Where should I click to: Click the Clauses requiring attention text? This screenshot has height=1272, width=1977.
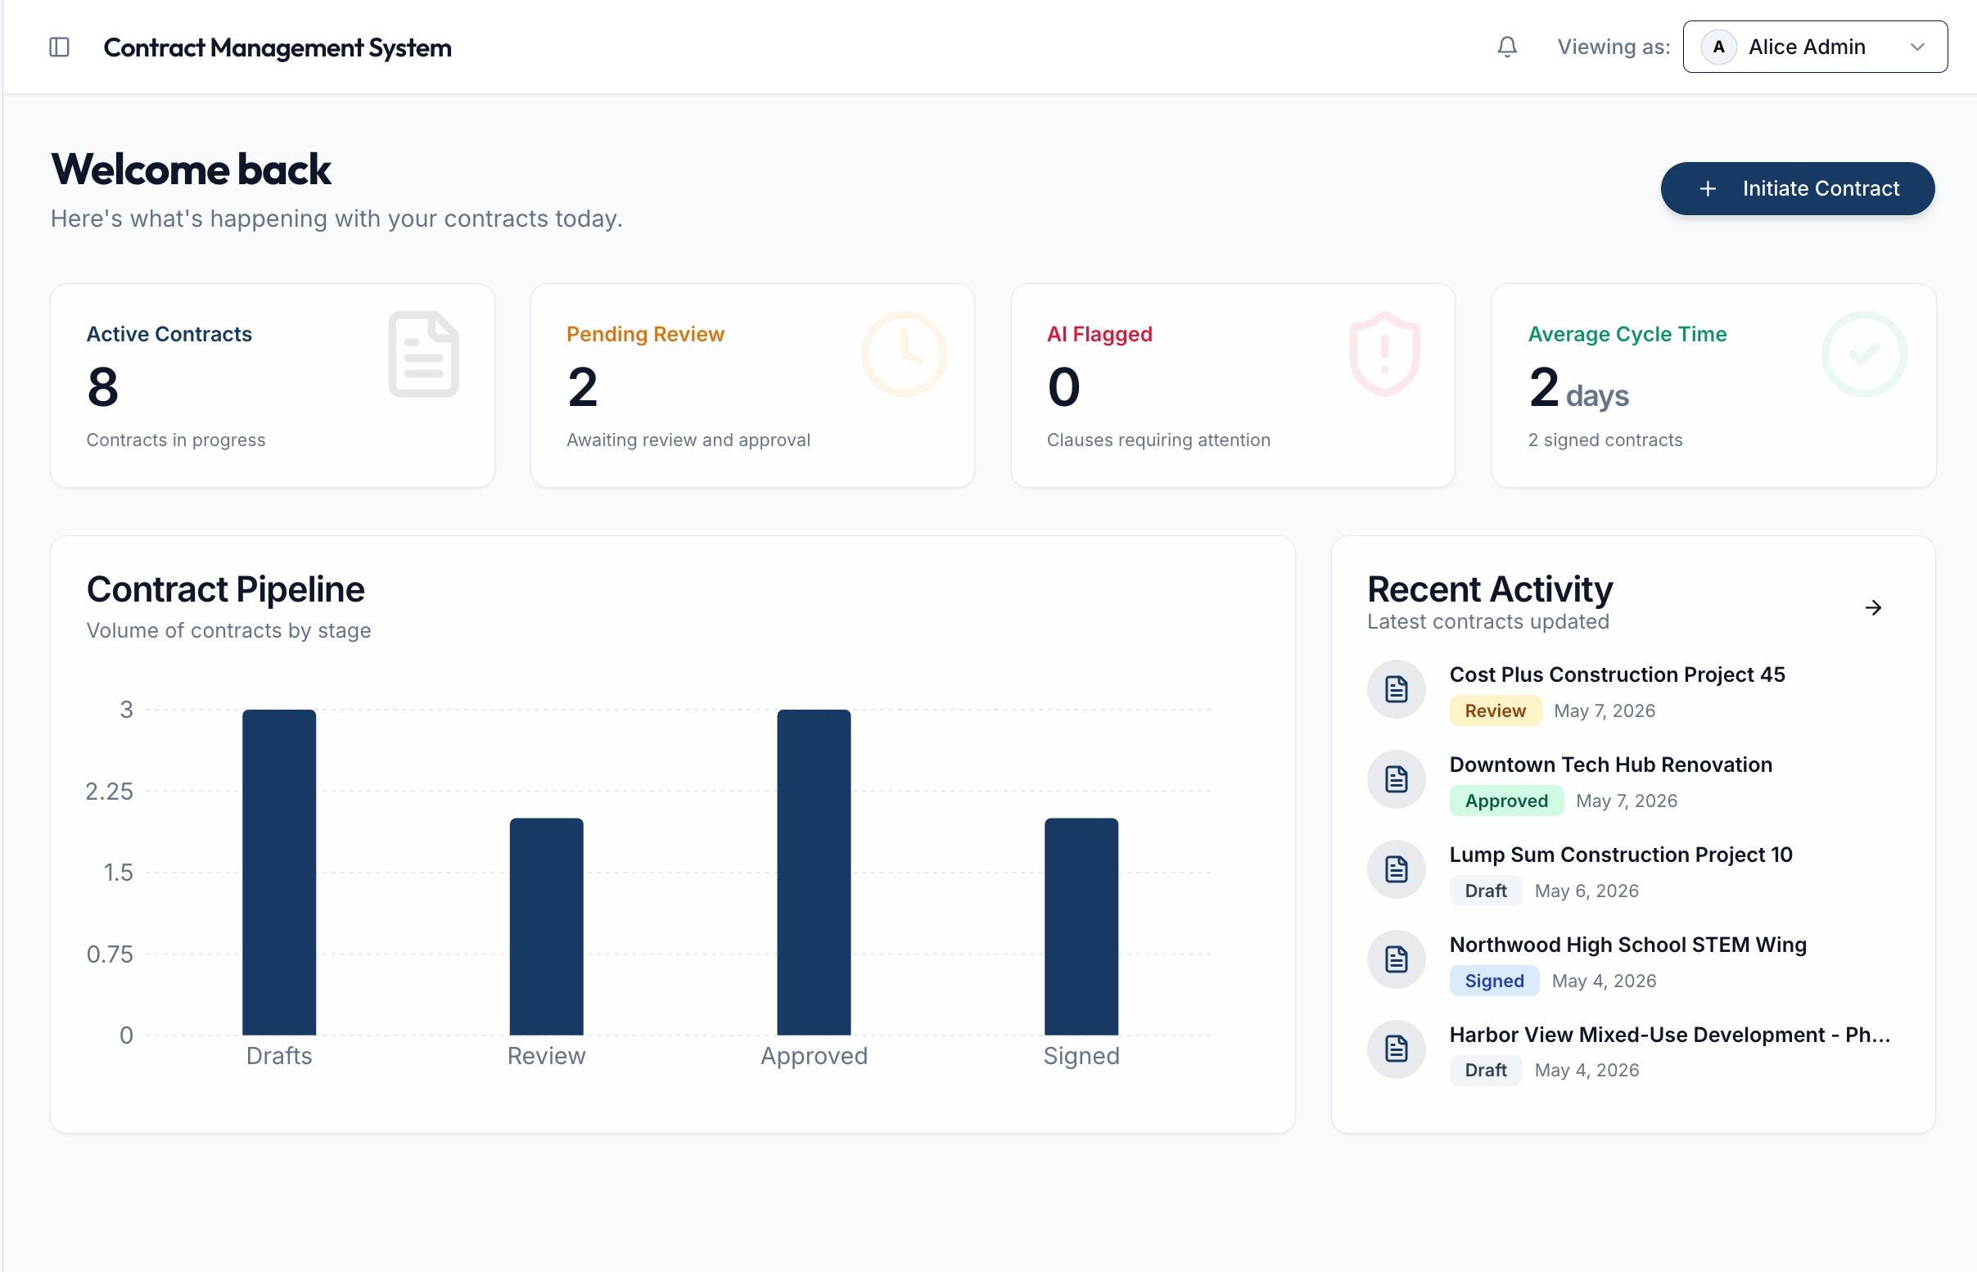click(x=1158, y=440)
